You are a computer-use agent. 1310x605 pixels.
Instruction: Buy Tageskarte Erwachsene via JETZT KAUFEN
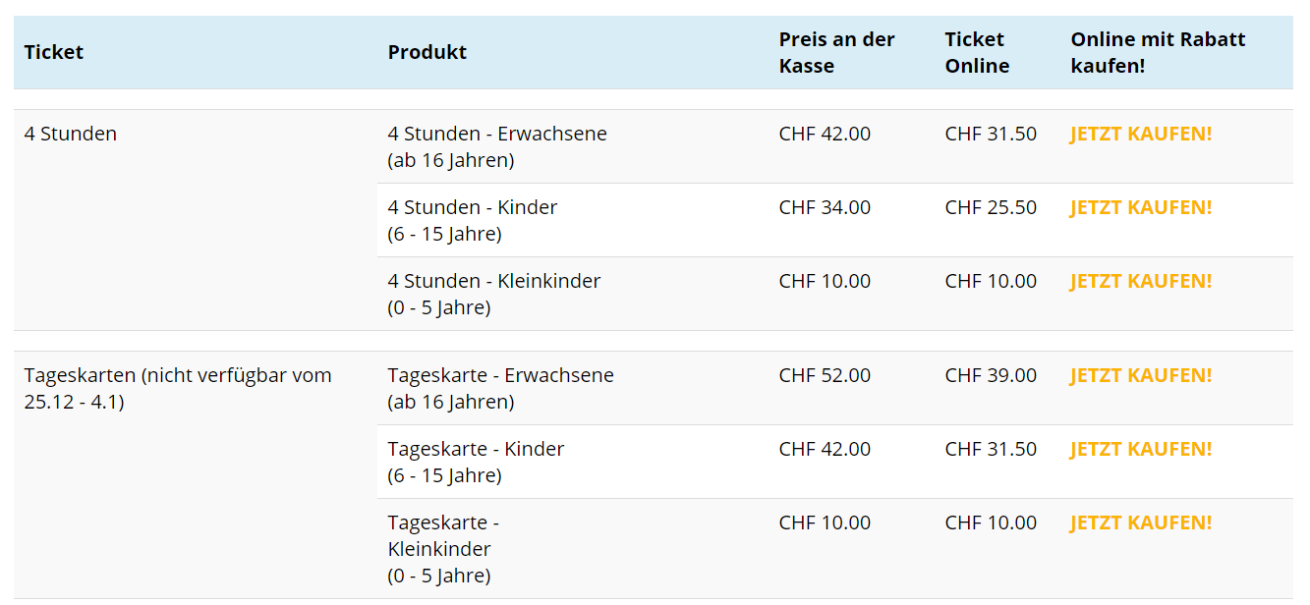point(1140,375)
